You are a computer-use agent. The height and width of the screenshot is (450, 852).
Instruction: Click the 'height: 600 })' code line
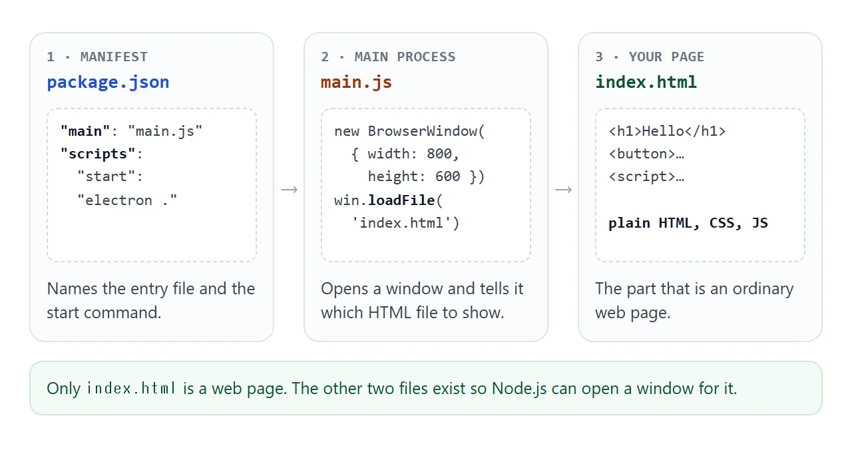427,176
